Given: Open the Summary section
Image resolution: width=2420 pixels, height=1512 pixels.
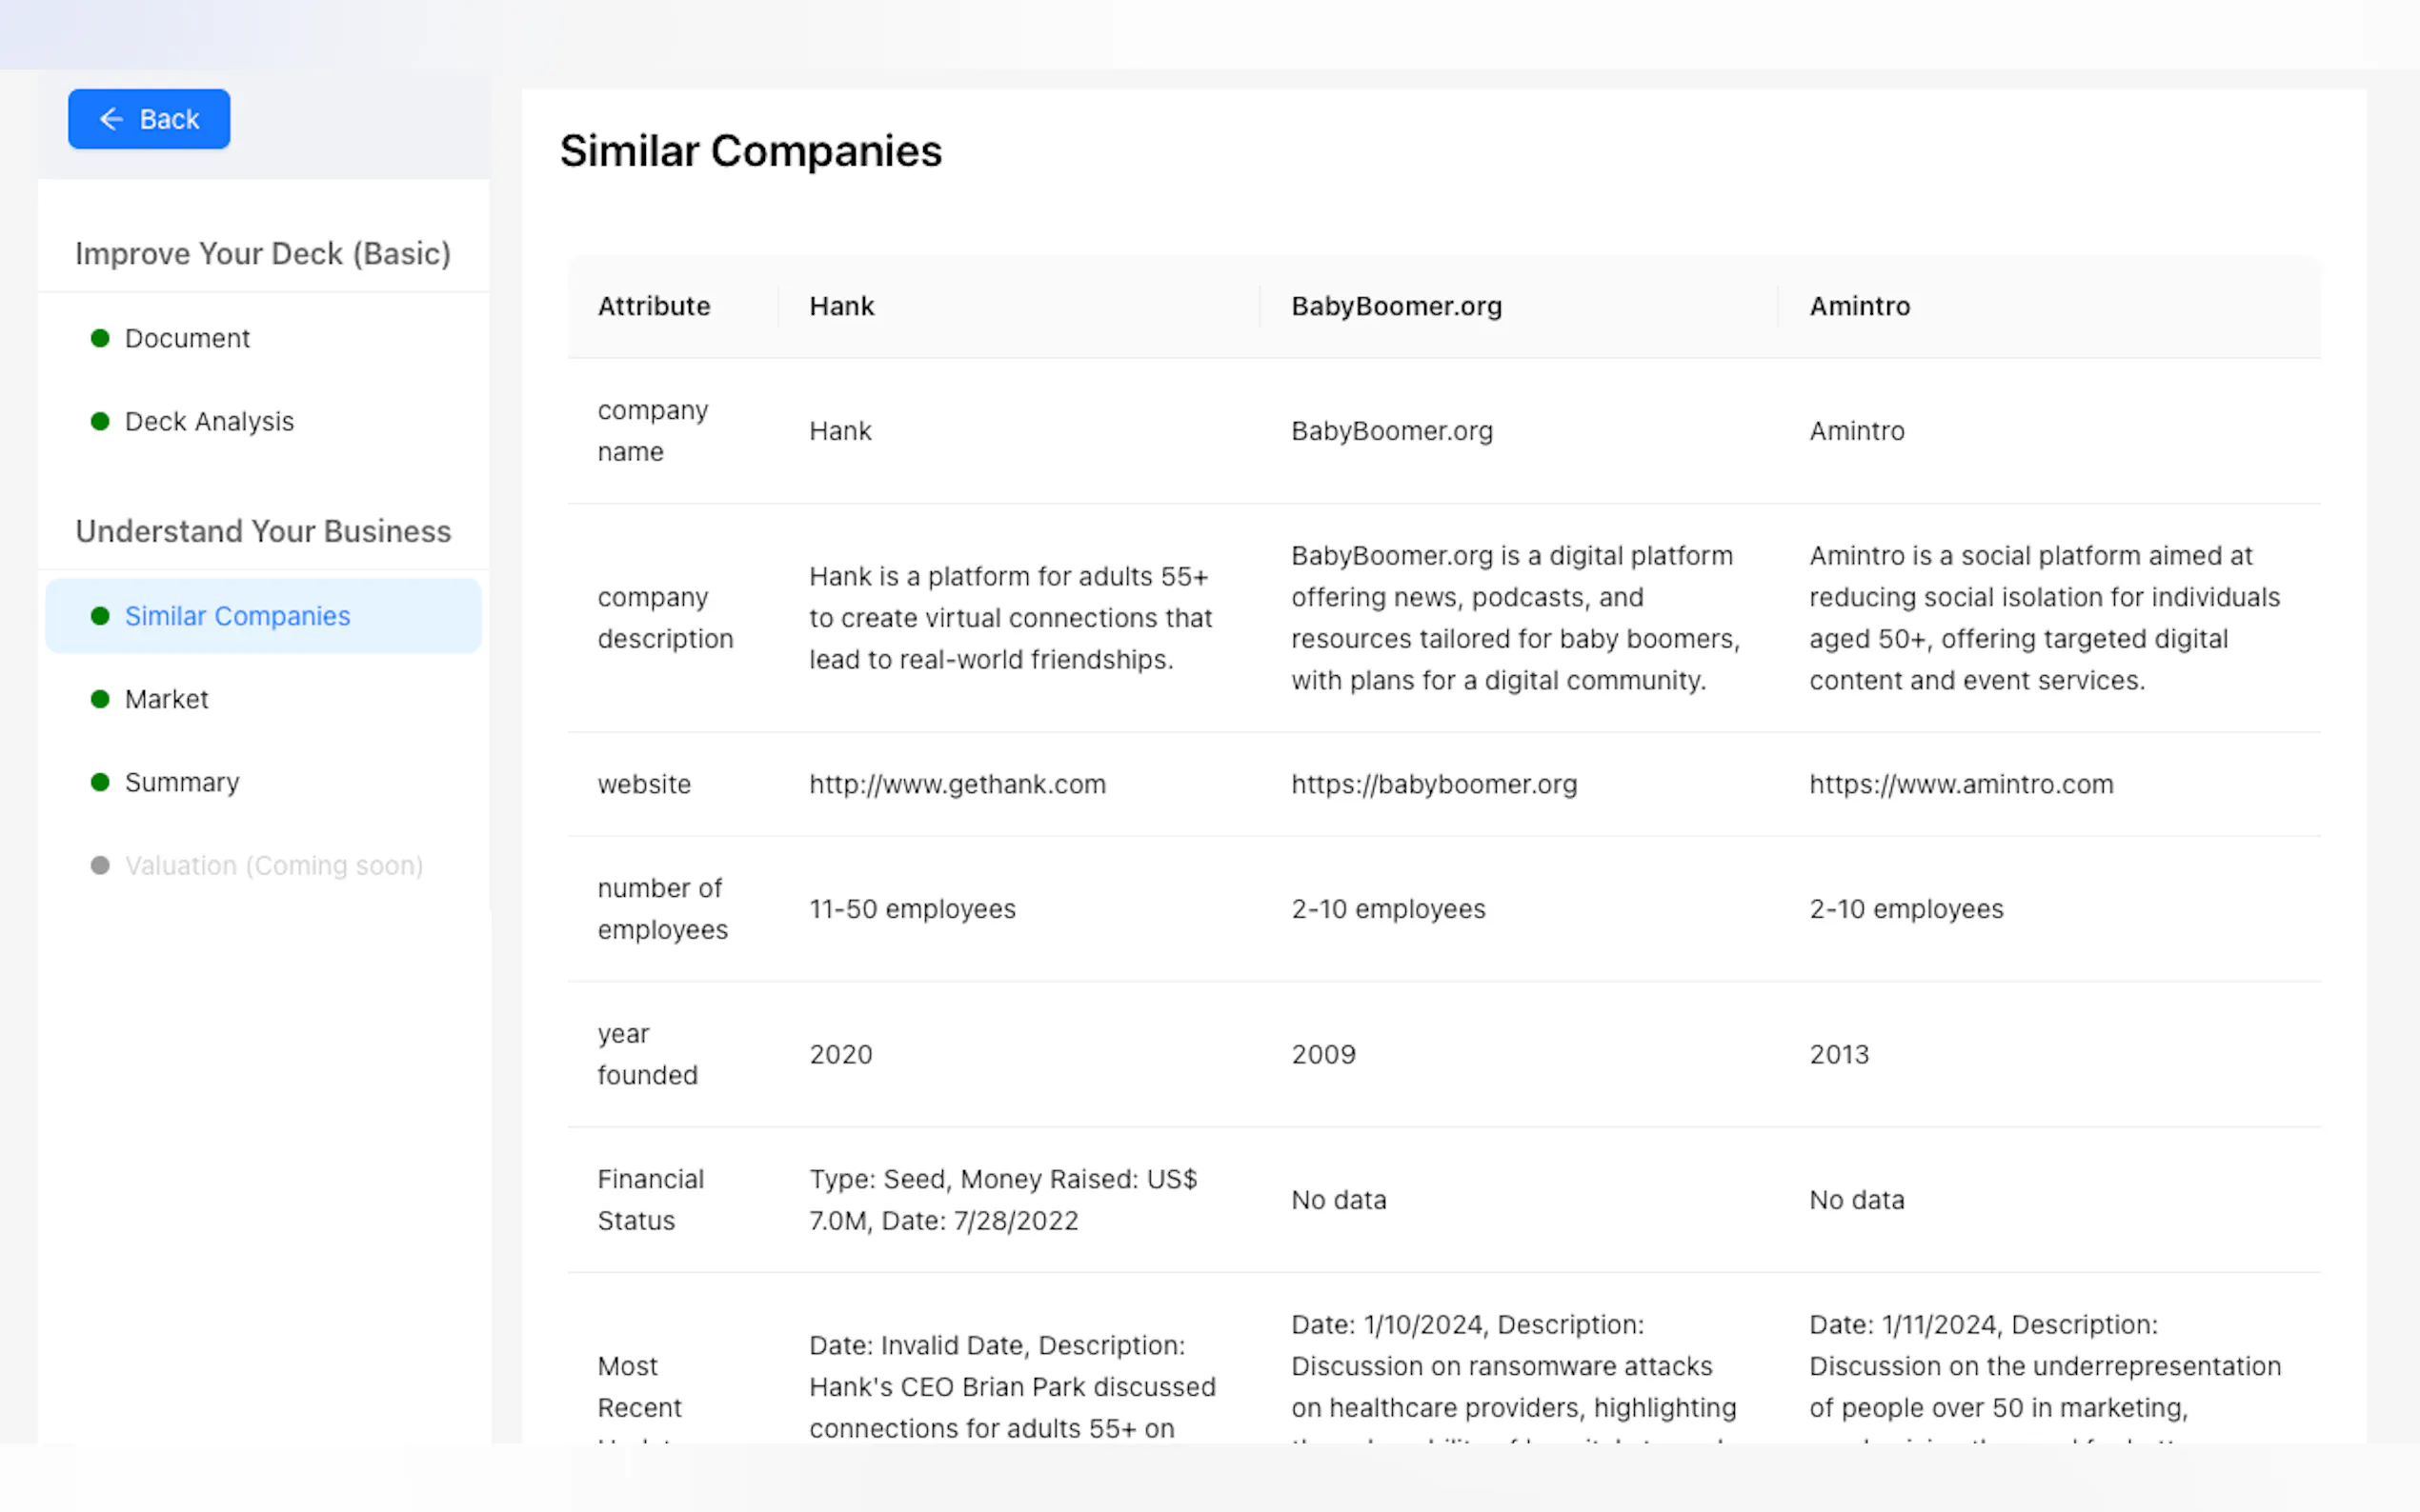Looking at the screenshot, I should click(182, 782).
